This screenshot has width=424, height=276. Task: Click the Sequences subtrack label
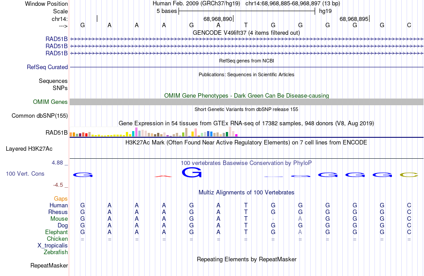pos(53,81)
